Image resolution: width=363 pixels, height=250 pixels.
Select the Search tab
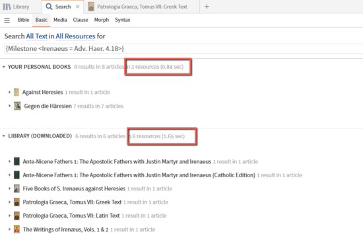(x=63, y=7)
